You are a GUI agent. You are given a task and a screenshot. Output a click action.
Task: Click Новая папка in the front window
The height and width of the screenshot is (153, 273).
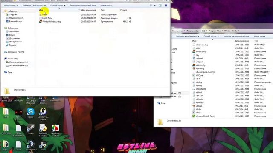[106, 6]
